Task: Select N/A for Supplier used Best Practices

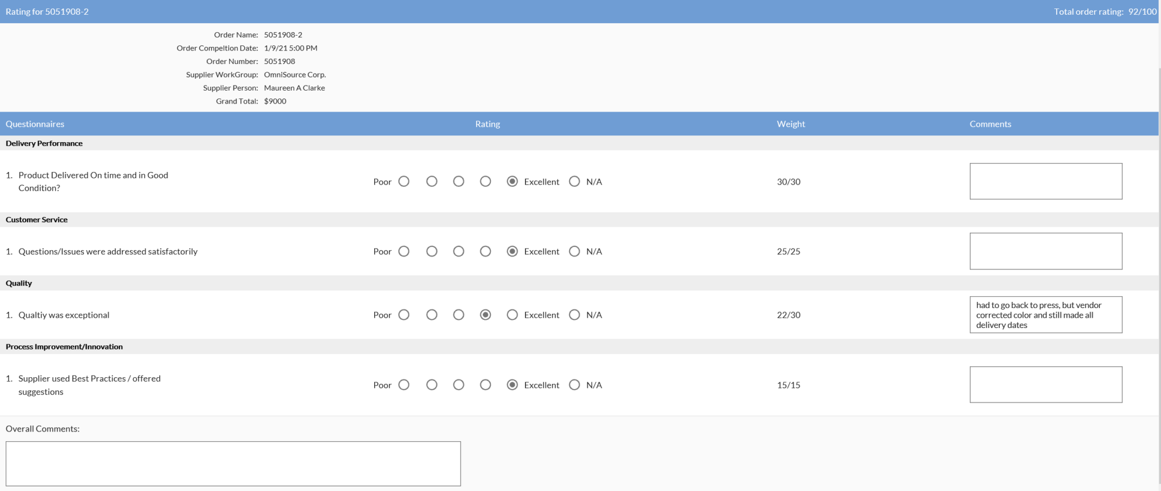Action: coord(574,385)
